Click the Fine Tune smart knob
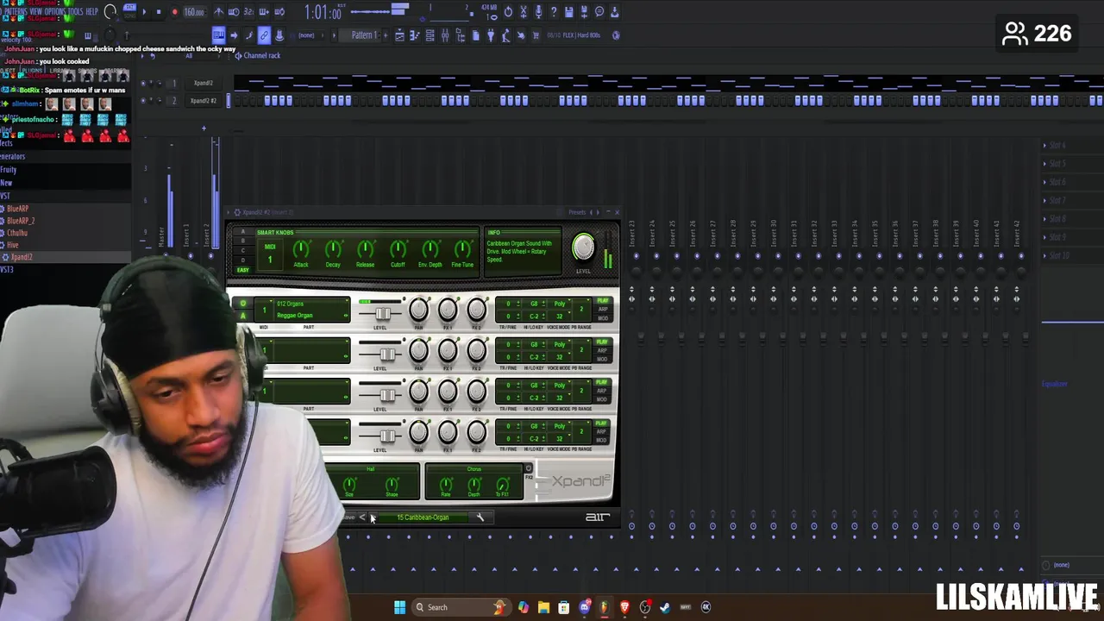This screenshot has width=1104, height=621. [x=462, y=248]
